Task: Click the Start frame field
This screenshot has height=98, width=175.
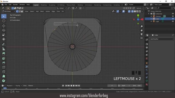Action: coord(126,85)
